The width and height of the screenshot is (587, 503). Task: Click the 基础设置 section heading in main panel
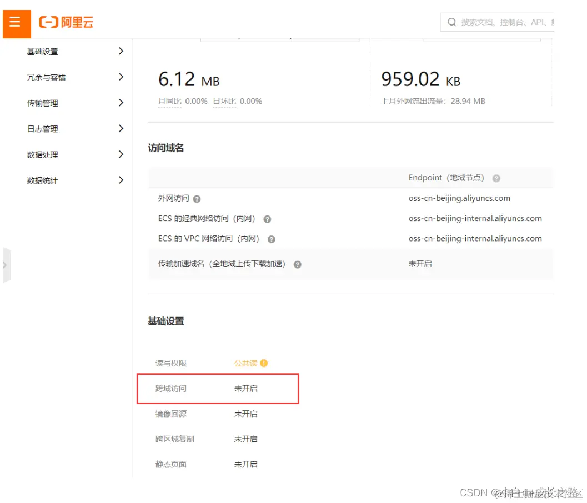[x=166, y=321]
